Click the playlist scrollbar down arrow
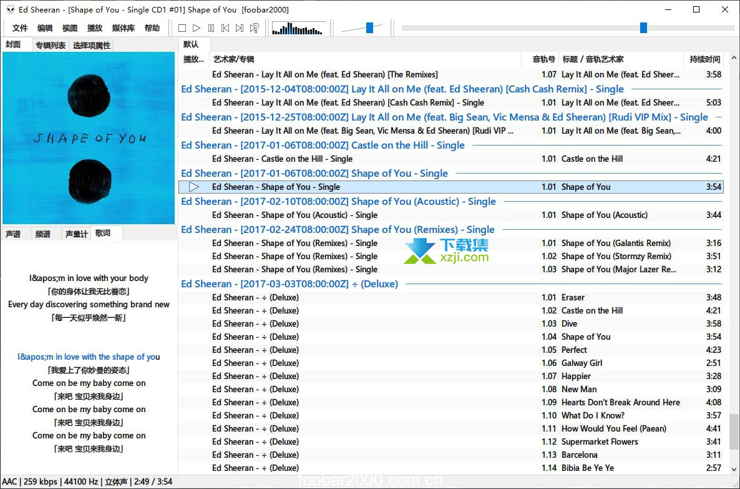Image resolution: width=740 pixels, height=489 pixels. tap(734, 469)
